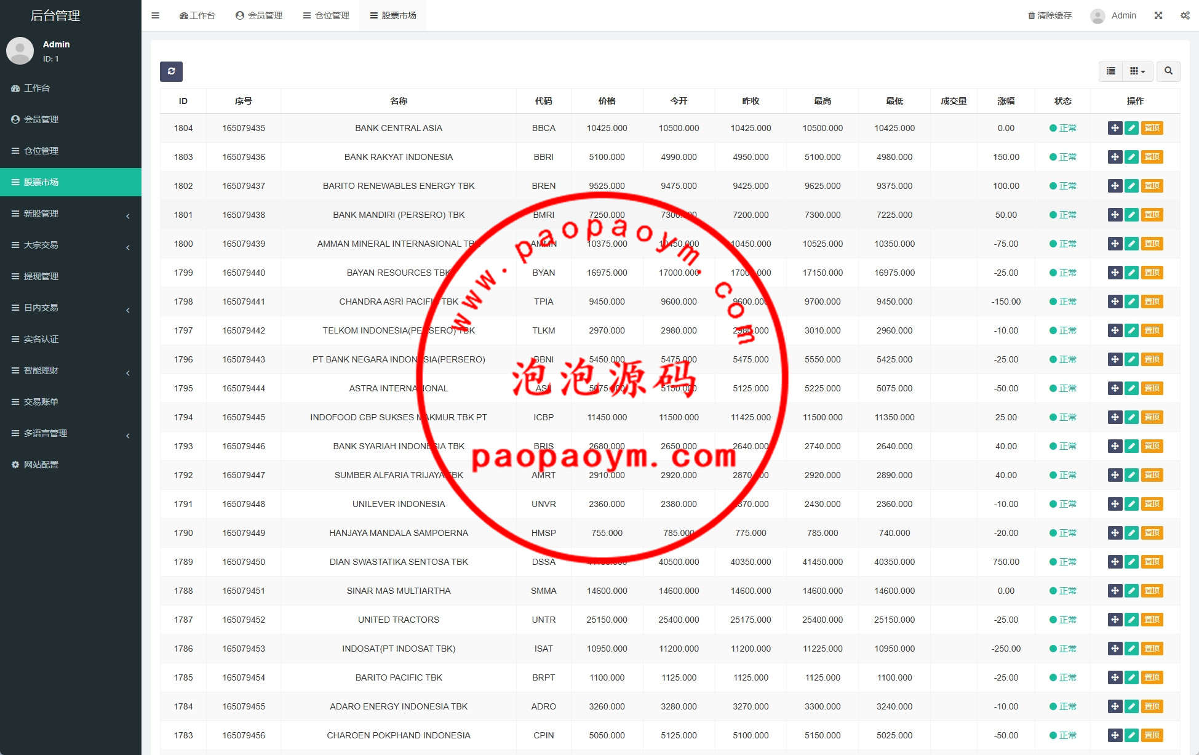The width and height of the screenshot is (1199, 755).
Task: Click move icon for ASTRA INTERNATIONAL row
Action: [x=1115, y=388]
